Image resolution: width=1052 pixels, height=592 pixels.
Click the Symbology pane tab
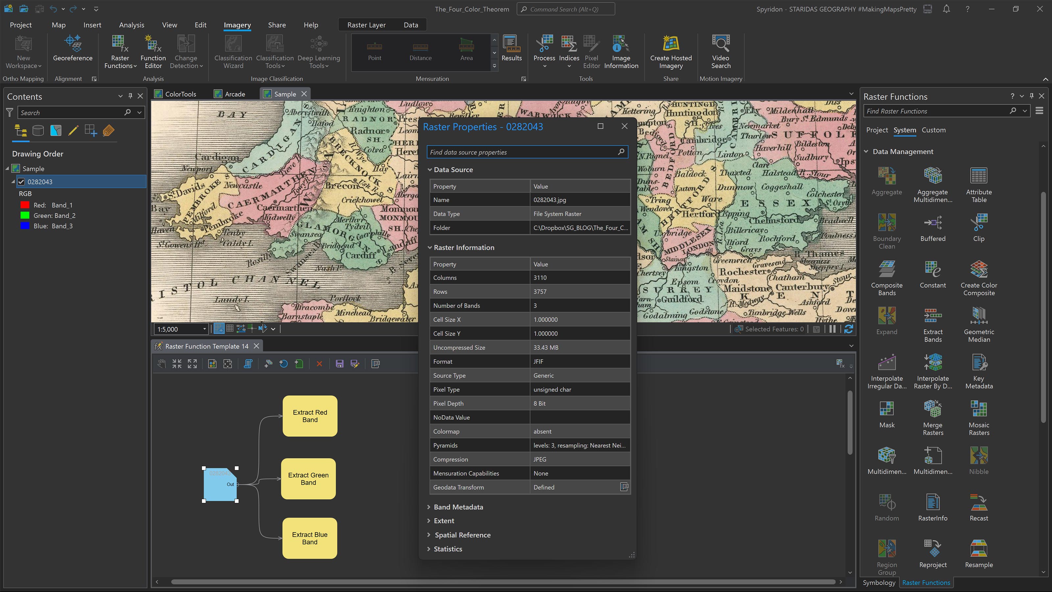coord(879,582)
